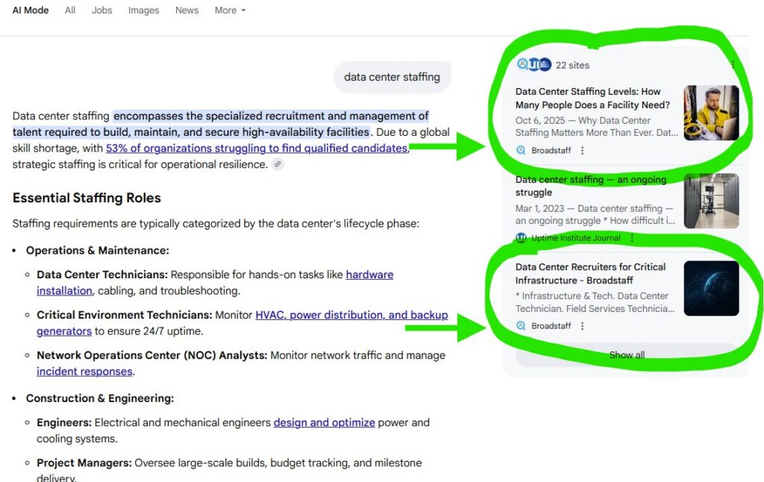
Task: Open the News search tab
Action: click(x=187, y=10)
